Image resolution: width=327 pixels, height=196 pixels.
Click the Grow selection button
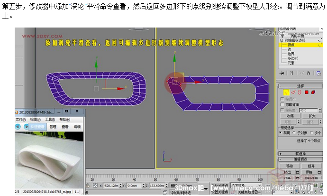[311, 116]
